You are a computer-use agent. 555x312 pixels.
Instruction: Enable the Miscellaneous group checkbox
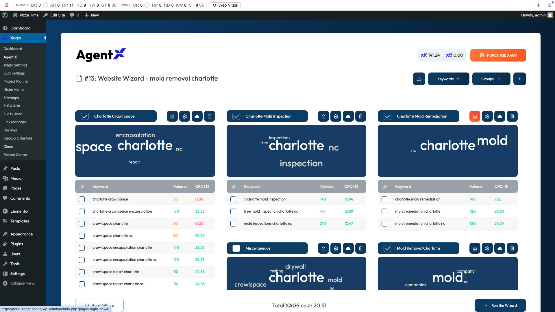pos(236,248)
